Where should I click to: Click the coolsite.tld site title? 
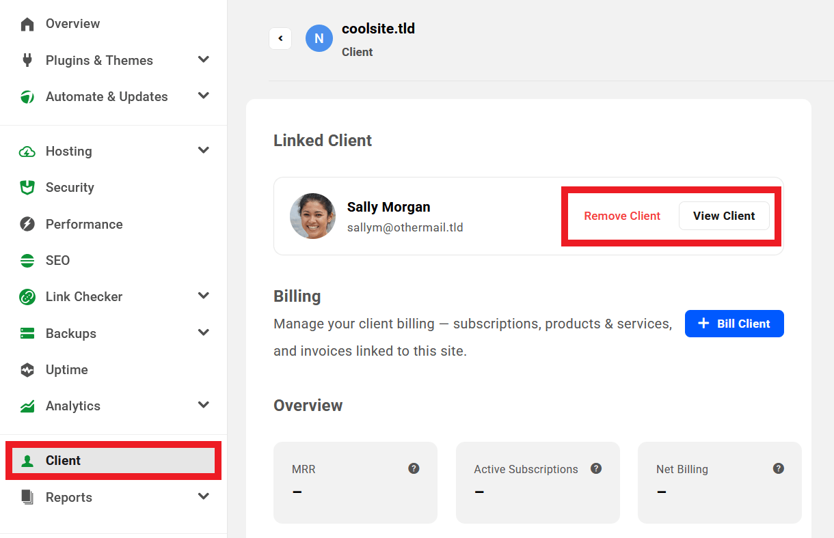pos(378,29)
